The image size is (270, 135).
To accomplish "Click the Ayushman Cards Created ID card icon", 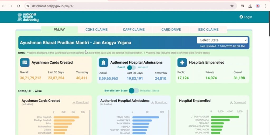I will point(25,62).
